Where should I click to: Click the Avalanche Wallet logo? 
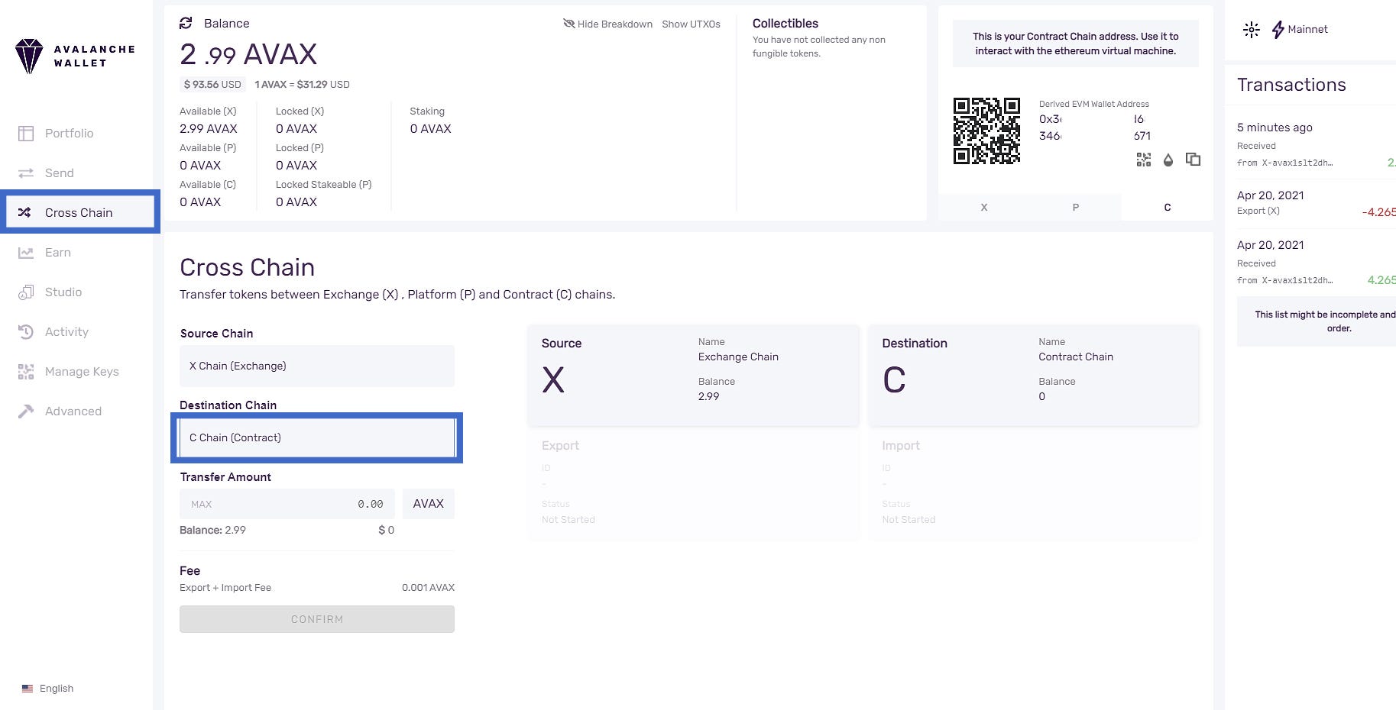(75, 56)
